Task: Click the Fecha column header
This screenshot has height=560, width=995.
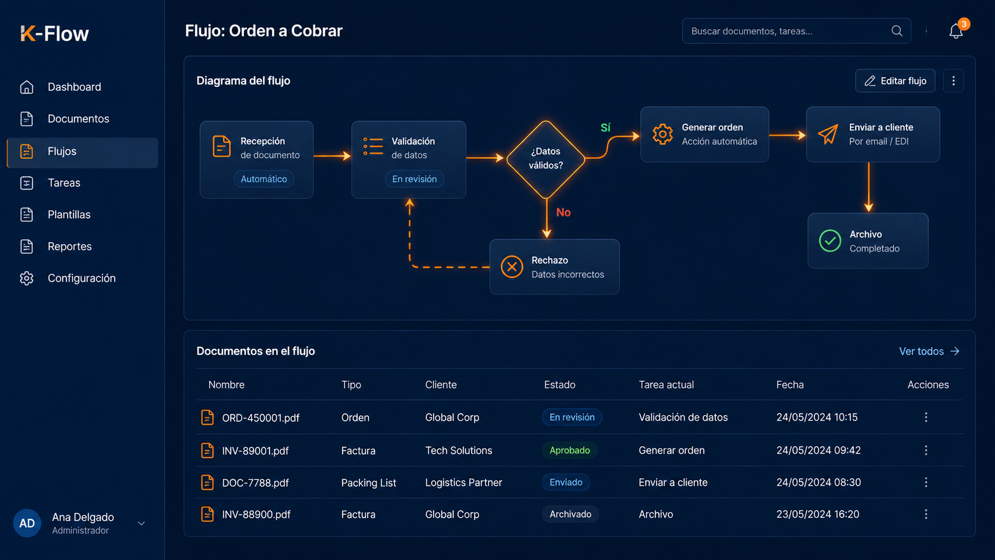Action: [x=790, y=384]
